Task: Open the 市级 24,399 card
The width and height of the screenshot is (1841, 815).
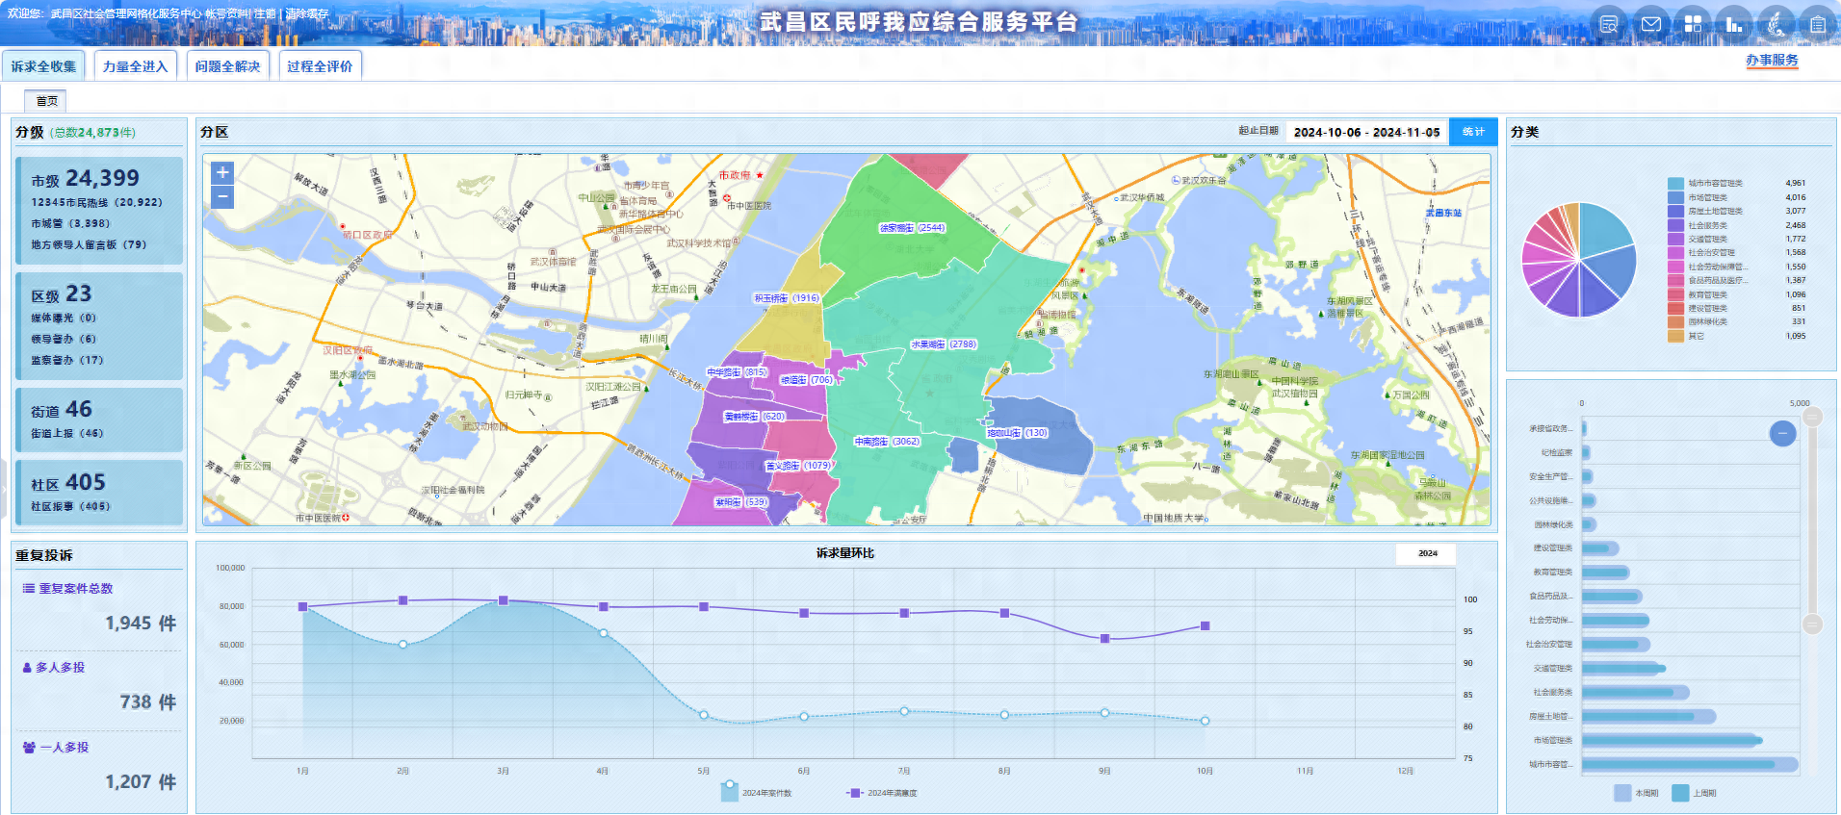Action: [99, 211]
